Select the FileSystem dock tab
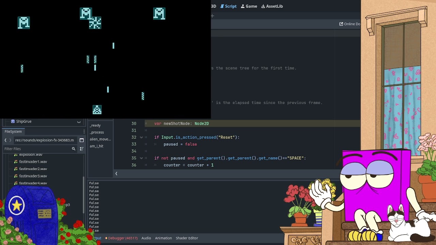Viewport: 436px width, 245px height. coord(13,131)
